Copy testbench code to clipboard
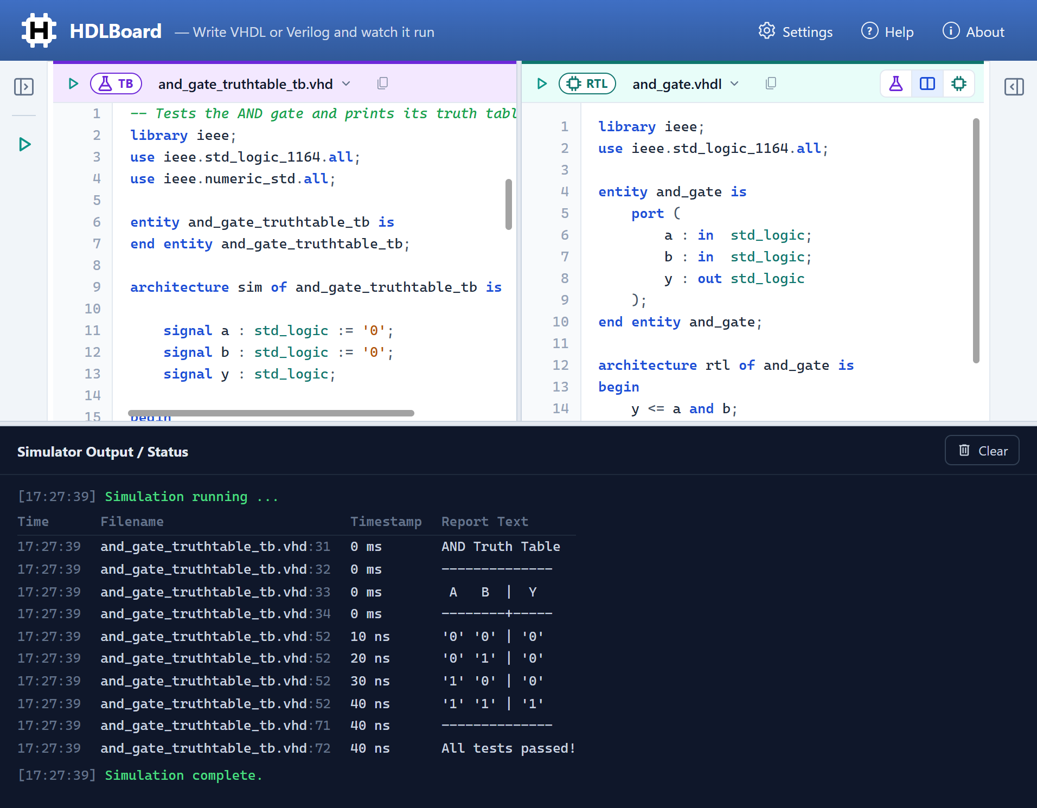This screenshot has height=808, width=1037. 382,83
